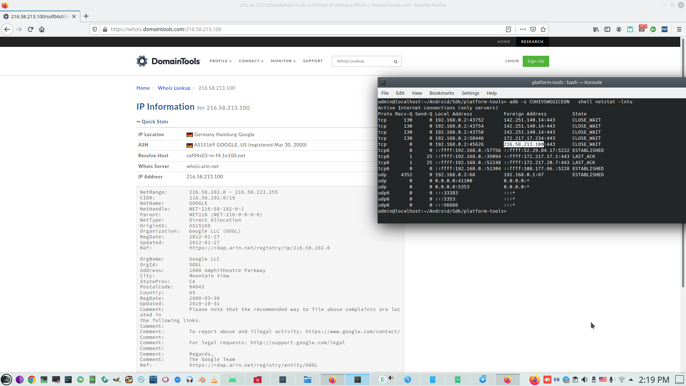Open Konsole Bookmarks menu
The height and width of the screenshot is (386, 686).
(x=442, y=93)
